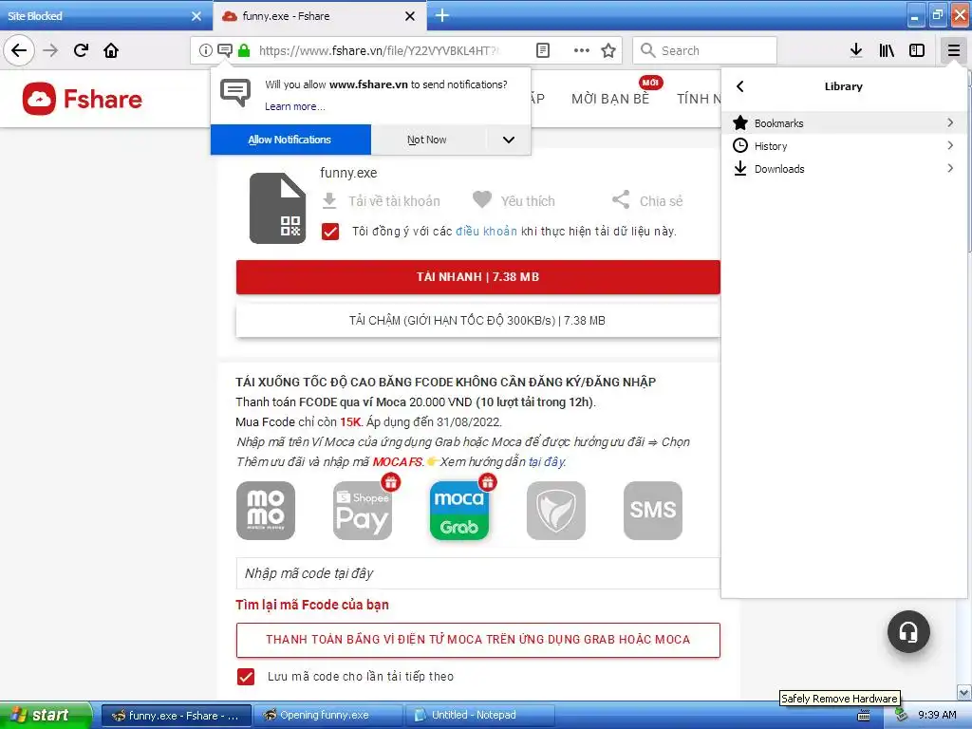This screenshot has width=972, height=729.
Task: Open the Windows start button
Action: [46, 715]
